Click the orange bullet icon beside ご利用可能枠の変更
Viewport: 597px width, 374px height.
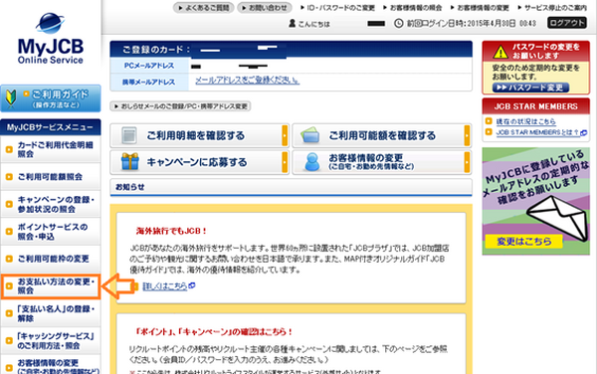(x=9, y=259)
